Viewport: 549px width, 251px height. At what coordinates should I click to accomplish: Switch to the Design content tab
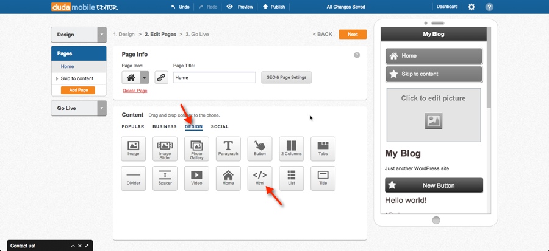[x=193, y=126]
